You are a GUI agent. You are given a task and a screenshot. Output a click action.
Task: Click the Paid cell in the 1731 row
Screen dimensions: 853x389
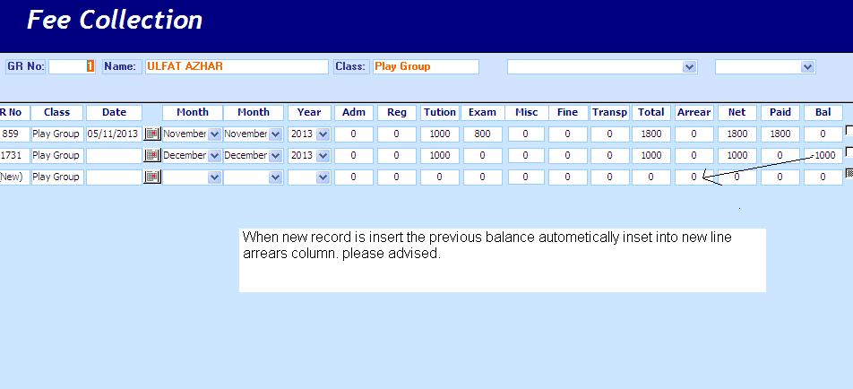pyautogui.click(x=780, y=156)
